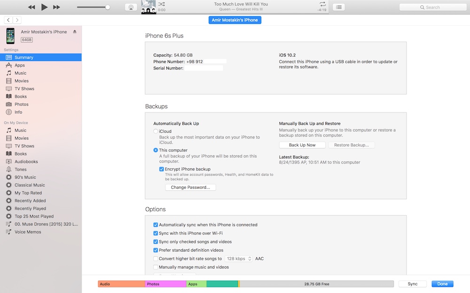Open Top 25 Most Played playlist
Viewport: 470px width, 293px height.
pos(41,216)
